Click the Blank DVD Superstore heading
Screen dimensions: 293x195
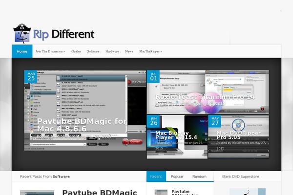(240, 176)
